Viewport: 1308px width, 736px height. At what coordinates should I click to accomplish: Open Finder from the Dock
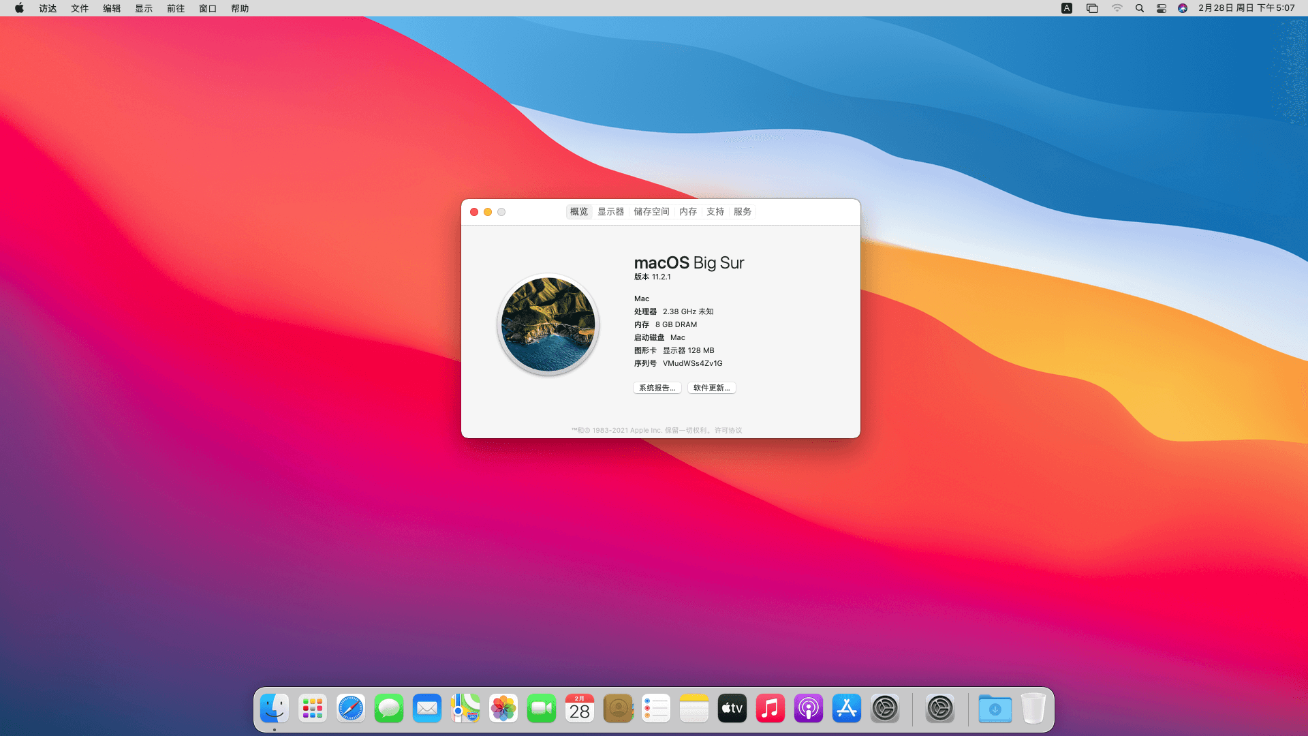(x=275, y=709)
